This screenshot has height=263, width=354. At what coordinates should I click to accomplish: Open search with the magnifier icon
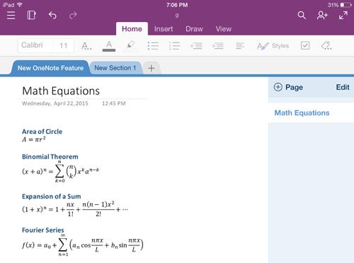(x=302, y=16)
